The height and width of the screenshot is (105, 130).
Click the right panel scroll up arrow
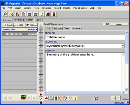point(127,33)
